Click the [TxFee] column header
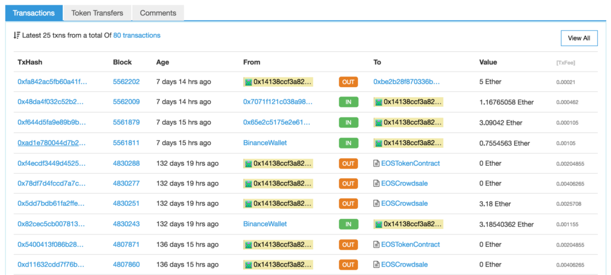The image size is (611, 275). 565,62
